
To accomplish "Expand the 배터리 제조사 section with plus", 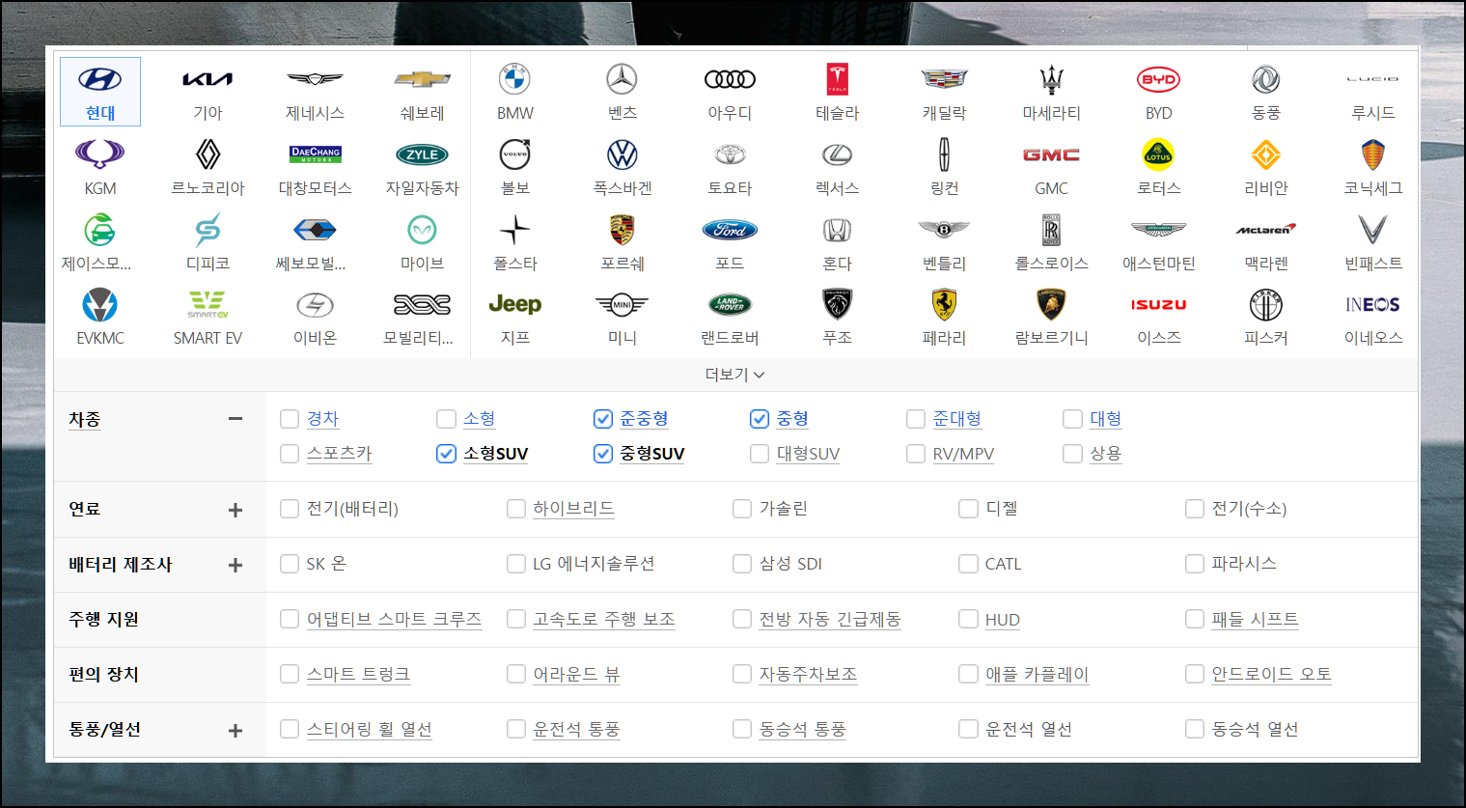I will pos(235,565).
